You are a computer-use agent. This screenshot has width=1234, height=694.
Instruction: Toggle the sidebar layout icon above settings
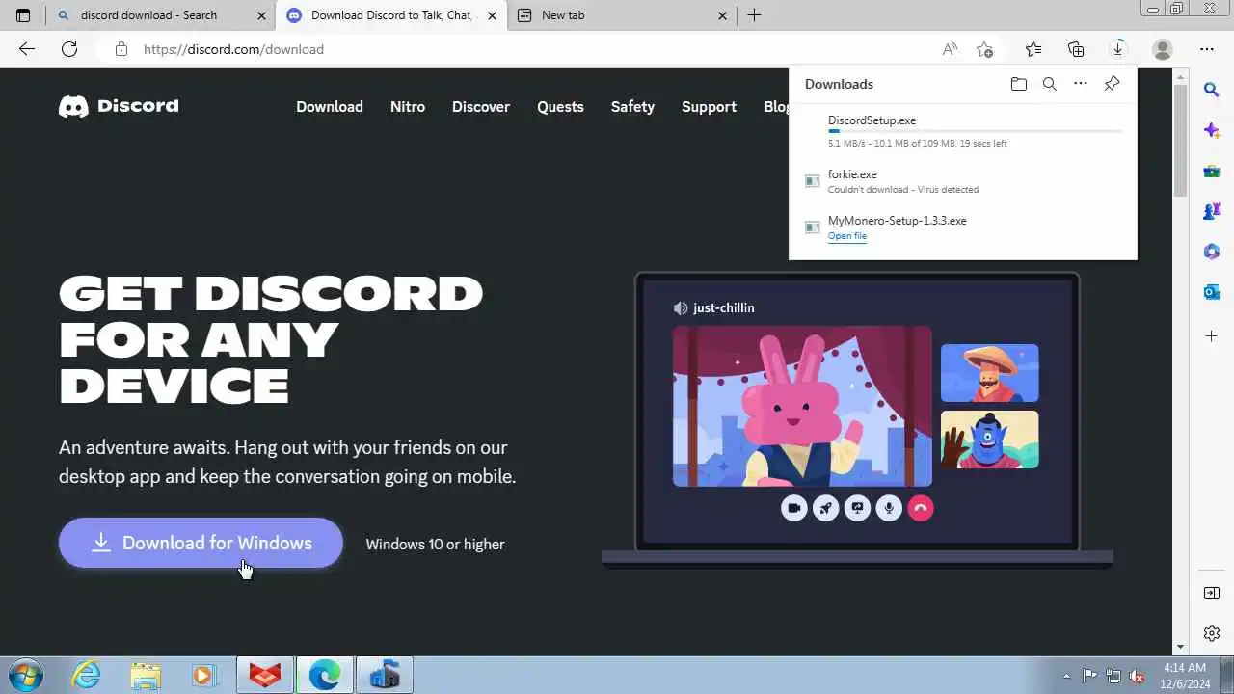coord(1212,593)
